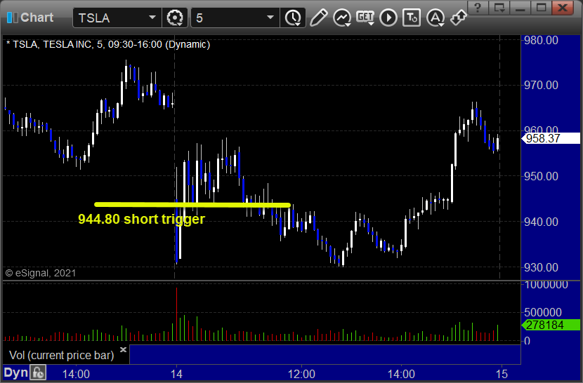583x383 pixels.
Task: Click the 958.37 current price marker
Action: tap(551, 139)
